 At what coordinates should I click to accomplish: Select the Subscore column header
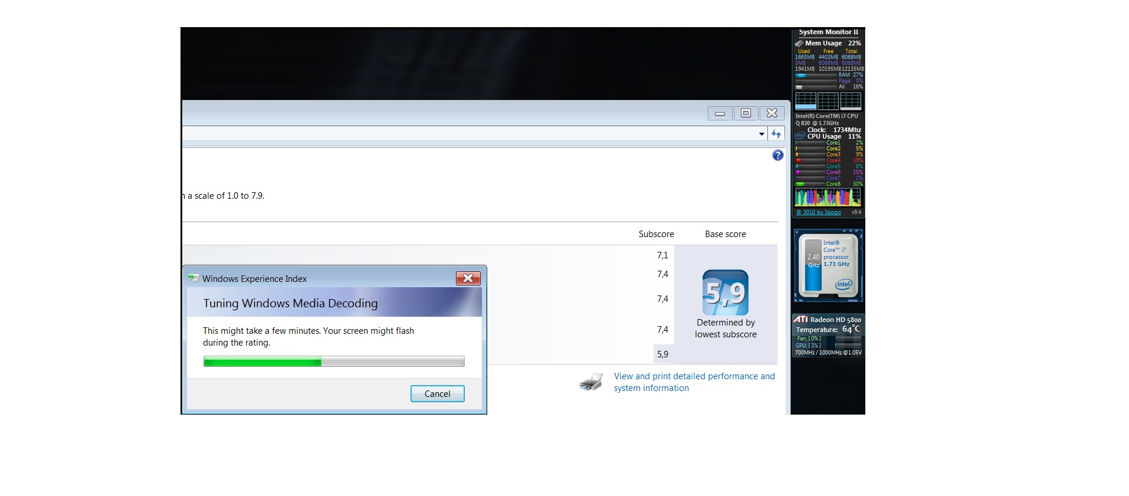tap(656, 234)
